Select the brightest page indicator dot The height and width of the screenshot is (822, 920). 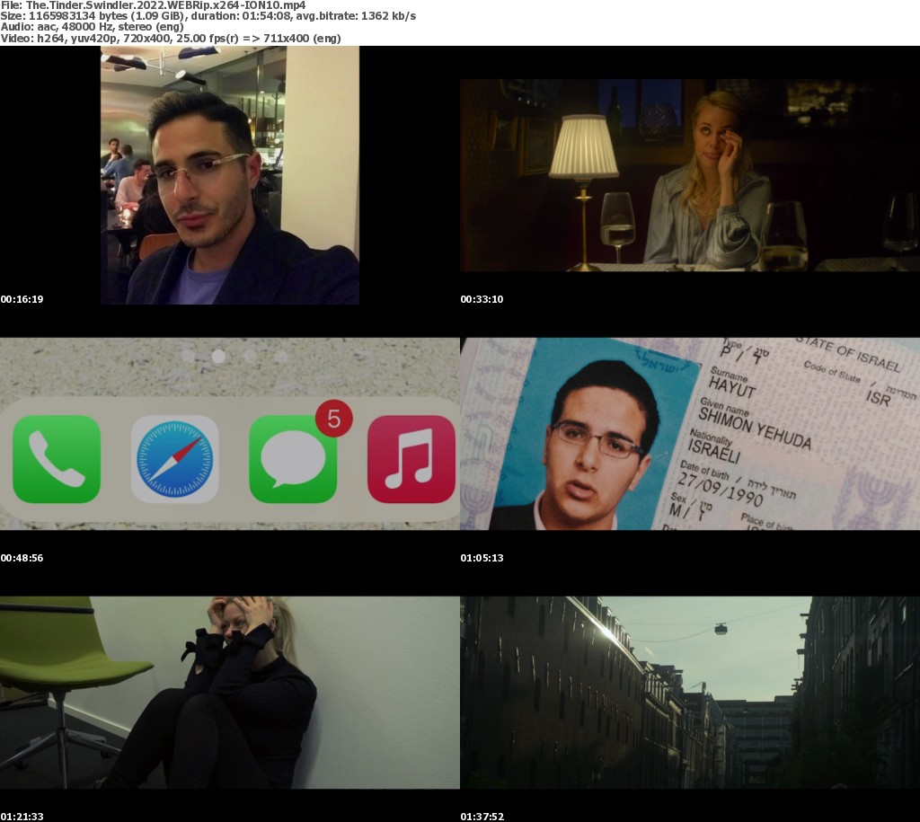(x=217, y=356)
